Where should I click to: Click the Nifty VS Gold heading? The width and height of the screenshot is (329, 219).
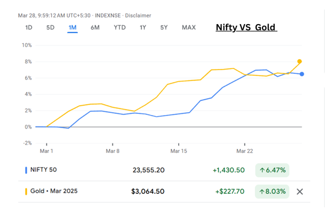click(x=246, y=27)
